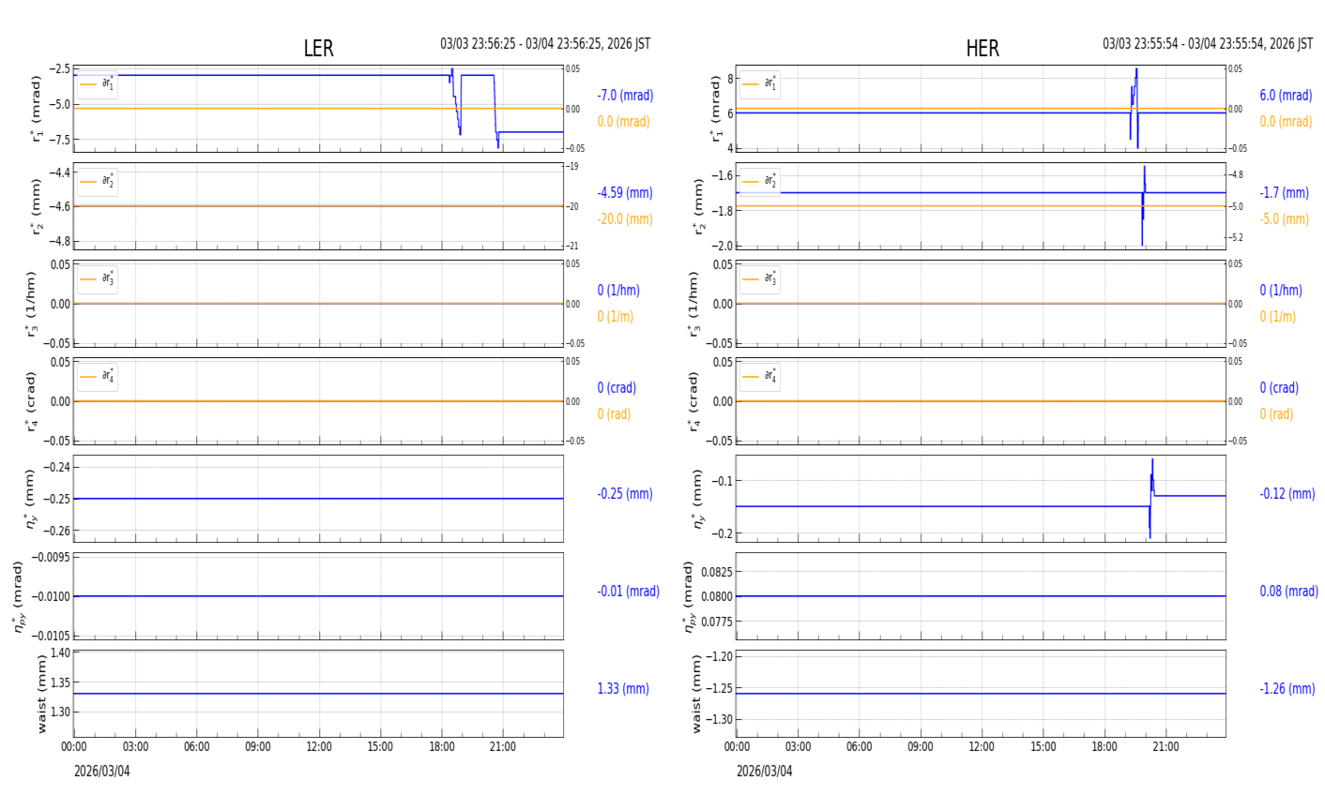
Task: Click the HER waist value -1.26 (mm)
Action: (x=1287, y=689)
